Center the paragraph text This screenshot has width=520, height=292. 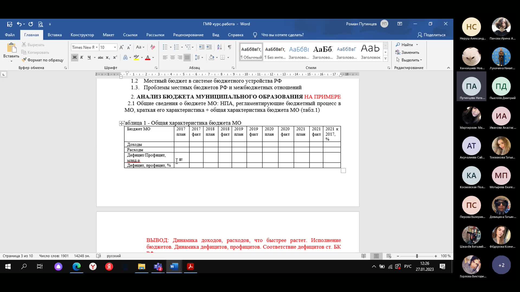pyautogui.click(x=172, y=57)
